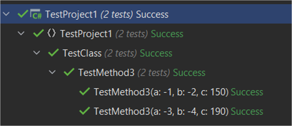Click the checkmark for the c: 190 test
Image resolution: width=292 pixels, height=126 pixels.
[x=85, y=111]
